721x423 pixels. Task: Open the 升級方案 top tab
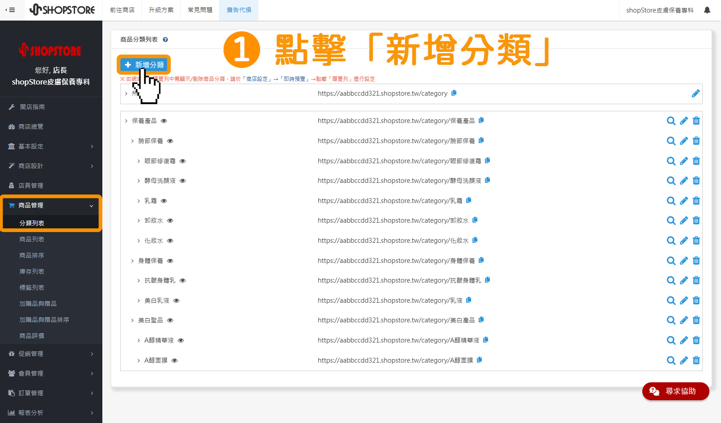[x=161, y=10]
